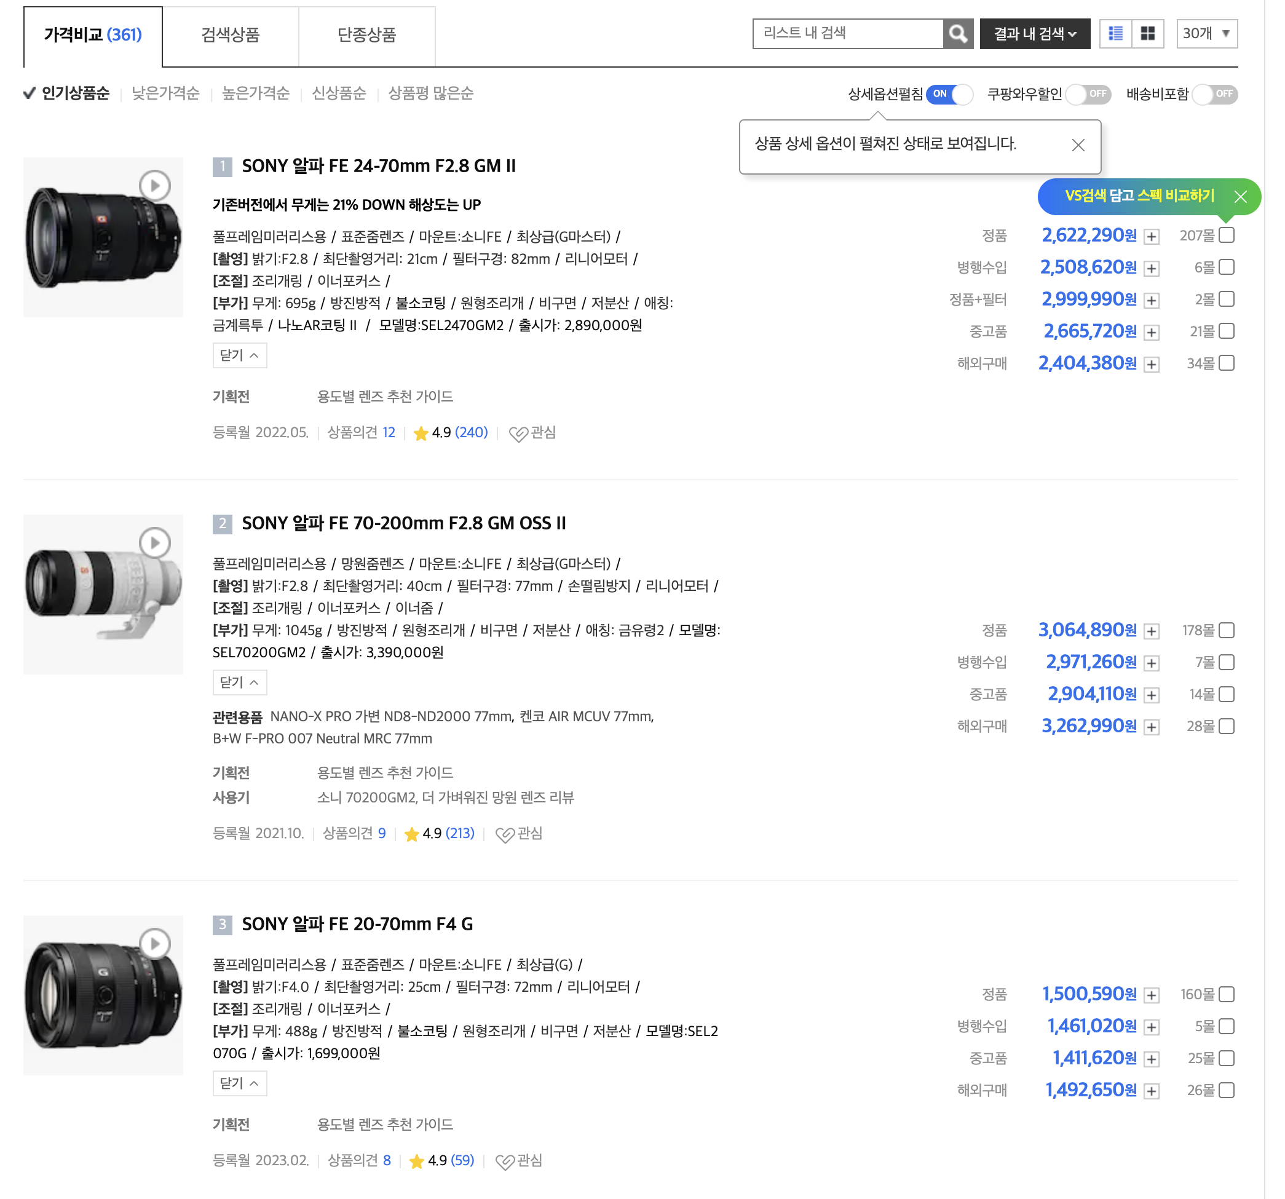Expand plus icon next to 2,904,110원

point(1151,695)
